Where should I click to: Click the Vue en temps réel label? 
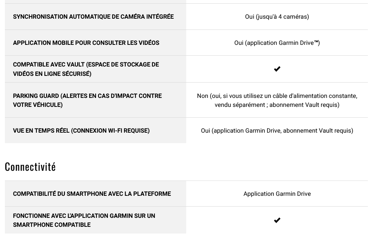(81, 131)
